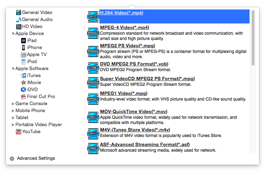Click the iPod device icon
Image resolution: width=265 pixels, height=172 pixels.
tap(24, 62)
